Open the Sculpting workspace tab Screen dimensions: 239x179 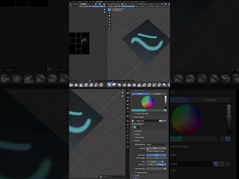tap(86, 2)
